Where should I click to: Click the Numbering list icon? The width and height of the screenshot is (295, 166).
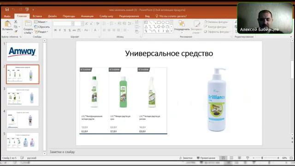112,24
